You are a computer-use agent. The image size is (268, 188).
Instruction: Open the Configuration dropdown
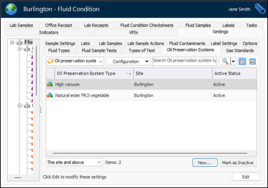(128, 61)
